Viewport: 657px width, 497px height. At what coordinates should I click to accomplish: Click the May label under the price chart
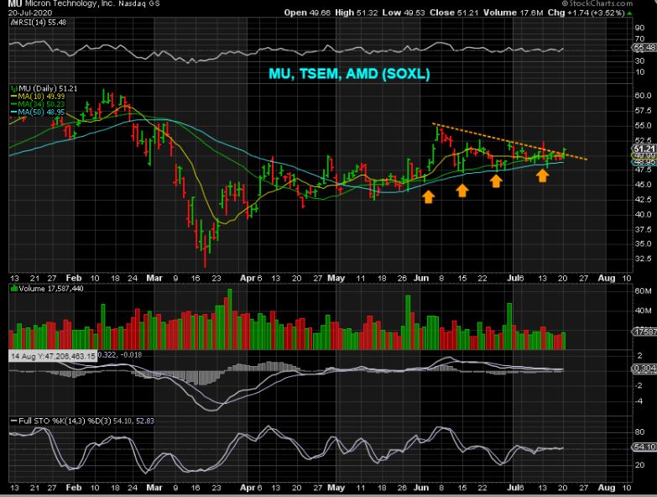336,278
